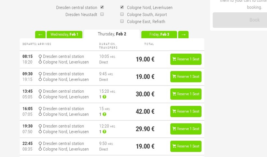This screenshot has height=157, width=267.
Task: Reserve 1 seat on the 16:05 departure
Action: coord(186,111)
